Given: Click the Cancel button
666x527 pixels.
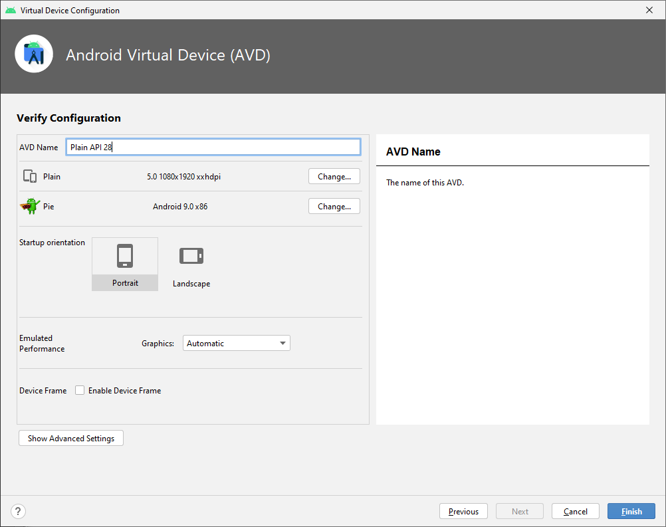Looking at the screenshot, I should click(576, 511).
